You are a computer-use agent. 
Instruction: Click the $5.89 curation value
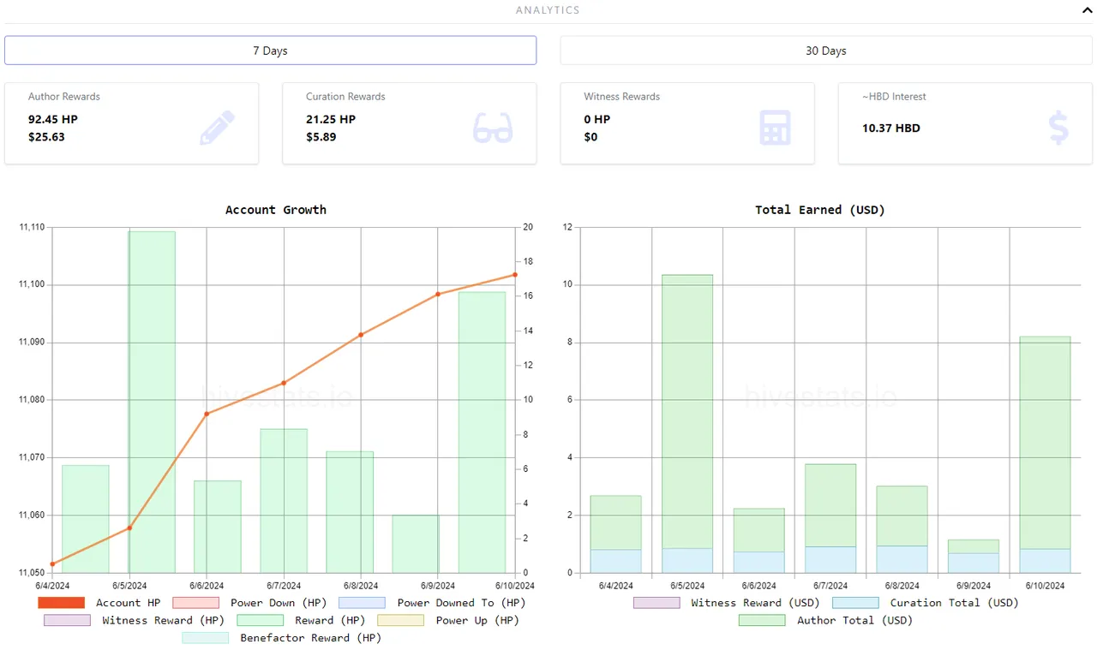pyautogui.click(x=321, y=137)
